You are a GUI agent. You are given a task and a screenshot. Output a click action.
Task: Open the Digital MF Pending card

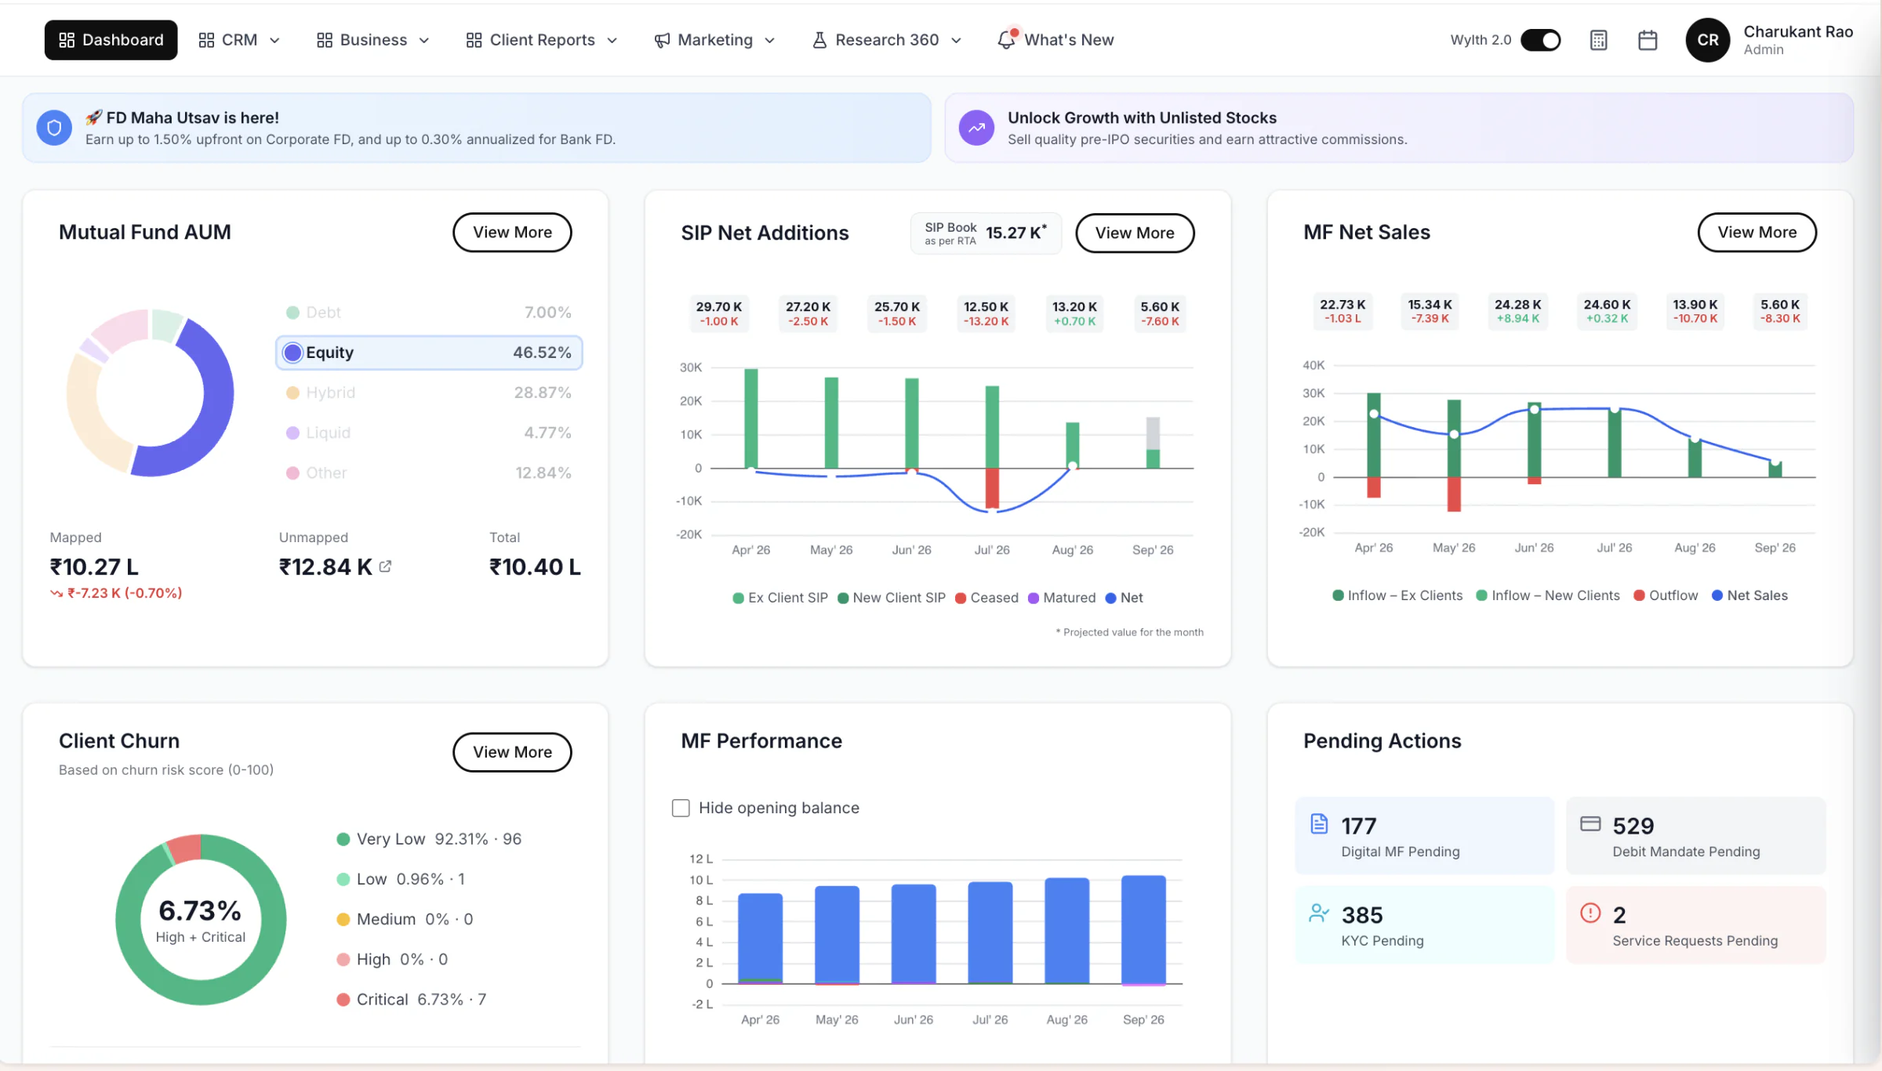1424,835
